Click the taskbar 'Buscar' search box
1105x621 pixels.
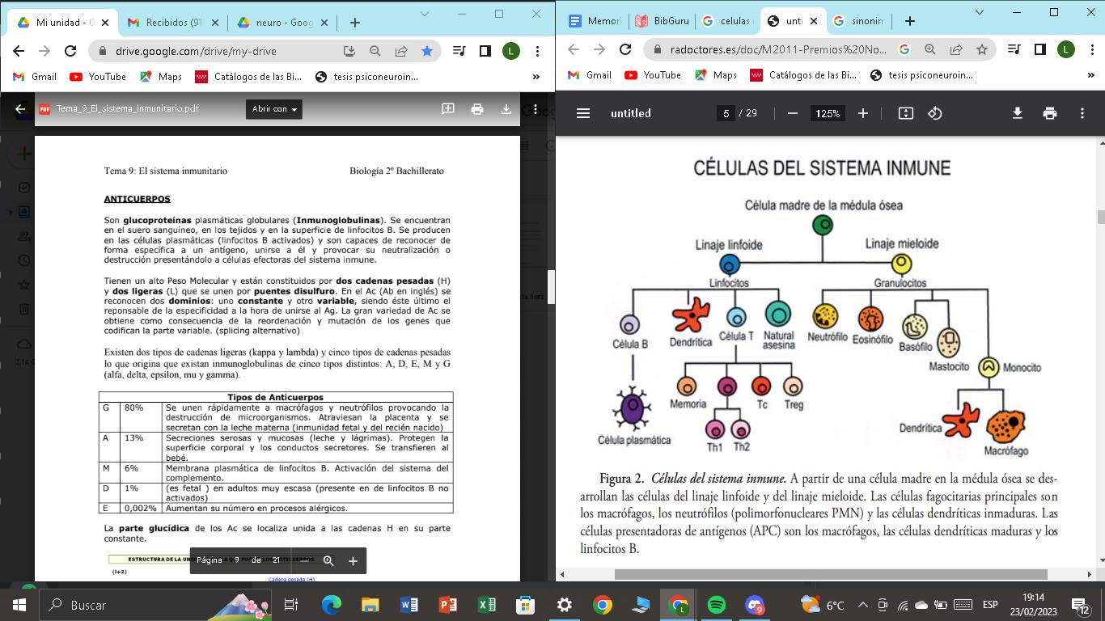point(156,605)
